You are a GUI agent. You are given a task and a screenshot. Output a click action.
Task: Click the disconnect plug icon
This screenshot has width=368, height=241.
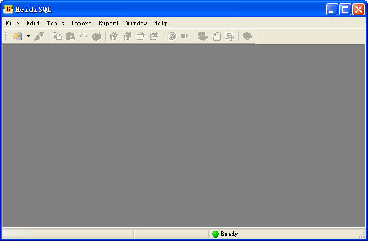click(x=39, y=36)
